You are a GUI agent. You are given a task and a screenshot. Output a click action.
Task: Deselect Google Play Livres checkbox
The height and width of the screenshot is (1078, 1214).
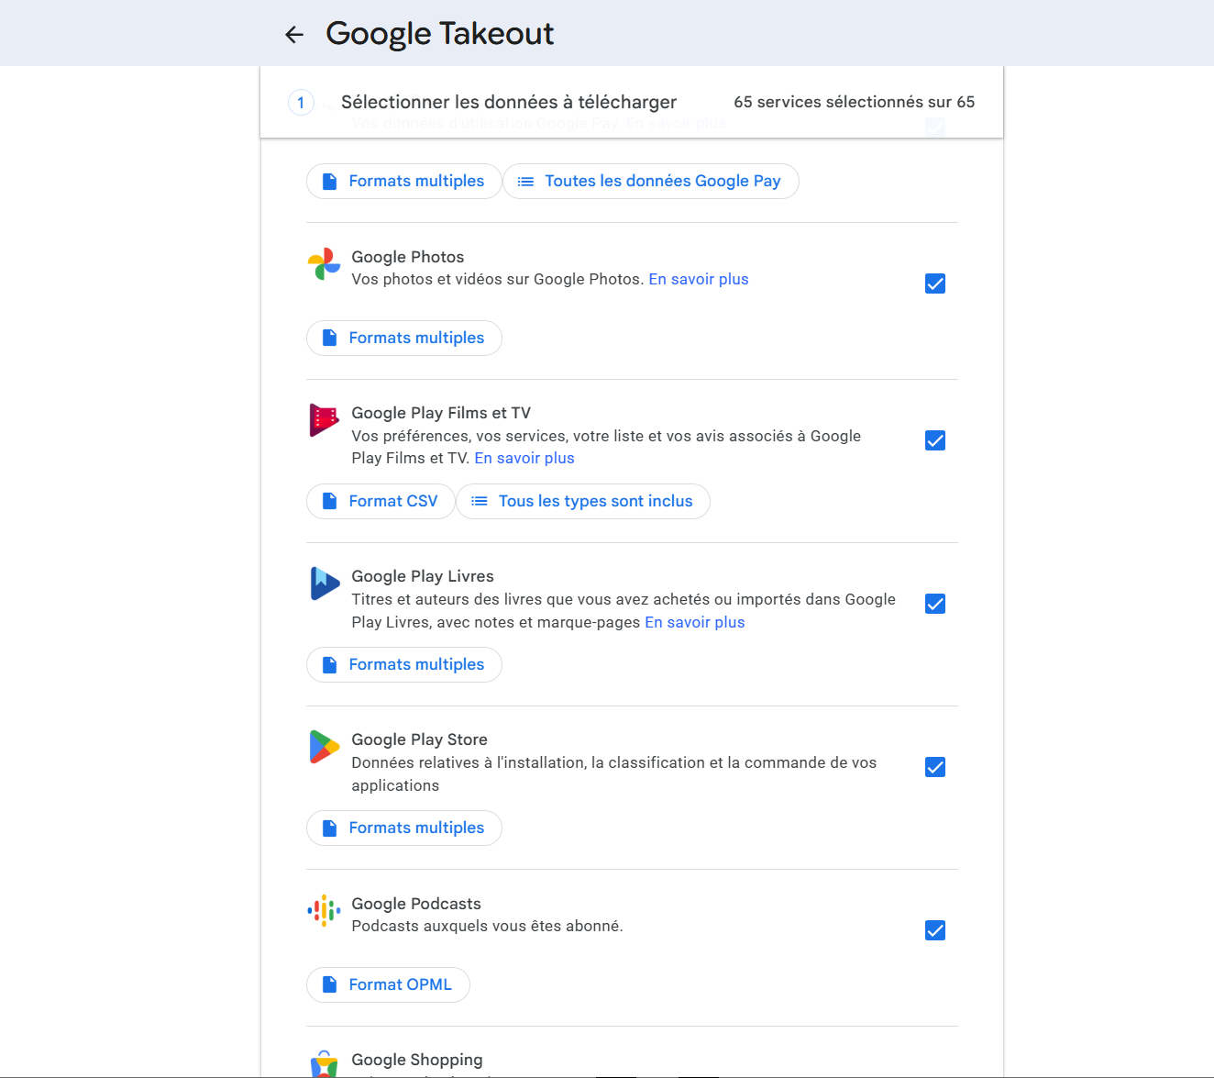point(935,604)
